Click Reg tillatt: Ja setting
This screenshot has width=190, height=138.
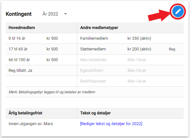coord(20,70)
